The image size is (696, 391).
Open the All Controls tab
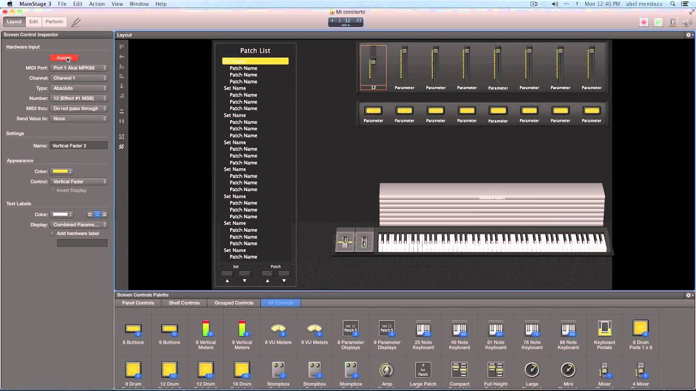(281, 303)
